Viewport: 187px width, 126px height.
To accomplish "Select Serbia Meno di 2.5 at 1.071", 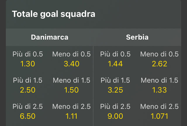I will pyautogui.click(x=159, y=111).
